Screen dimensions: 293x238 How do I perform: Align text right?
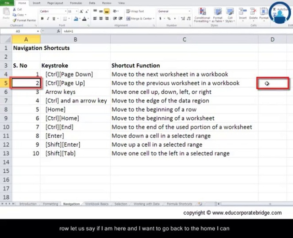[107, 18]
